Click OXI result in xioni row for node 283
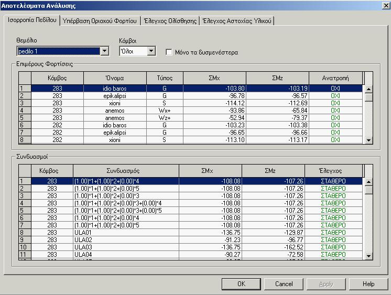Image resolution: width=391 pixels, height=295 pixels. pos(335,103)
